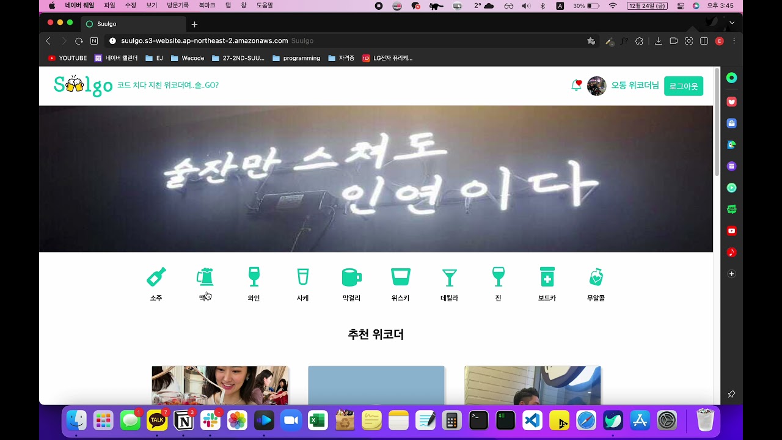The width and height of the screenshot is (782, 440).
Task: Expand the Wecode bookmarks folder
Action: coord(188,58)
